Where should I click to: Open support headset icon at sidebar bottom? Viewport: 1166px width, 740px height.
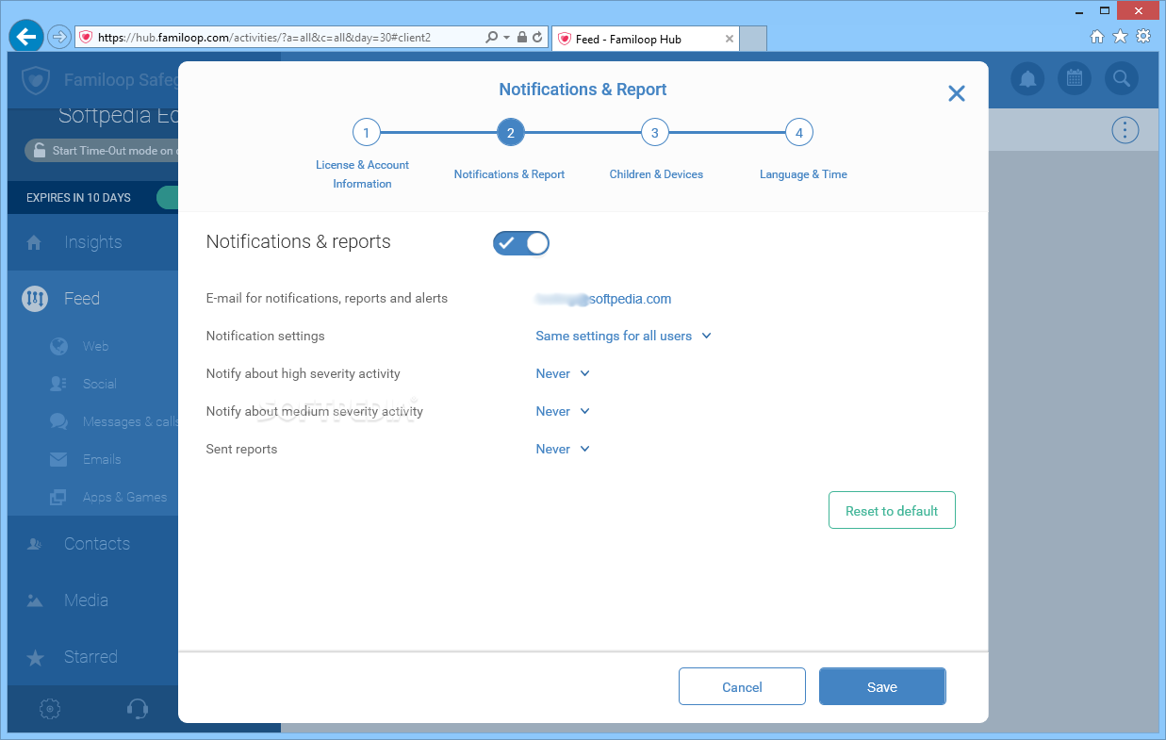(137, 709)
